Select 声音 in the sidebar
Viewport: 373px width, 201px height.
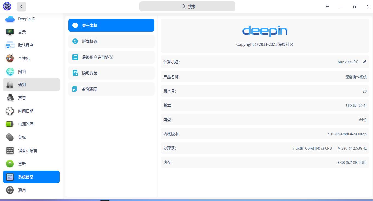coord(31,98)
